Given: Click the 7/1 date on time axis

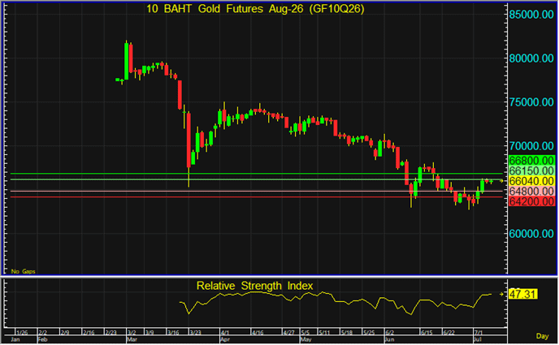Looking at the screenshot, I should [x=479, y=333].
